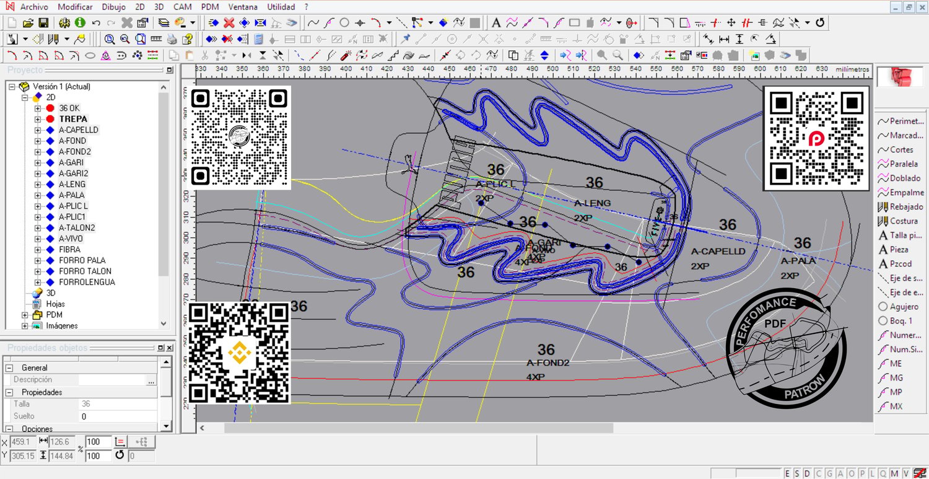Click the green information icon

tap(80, 23)
